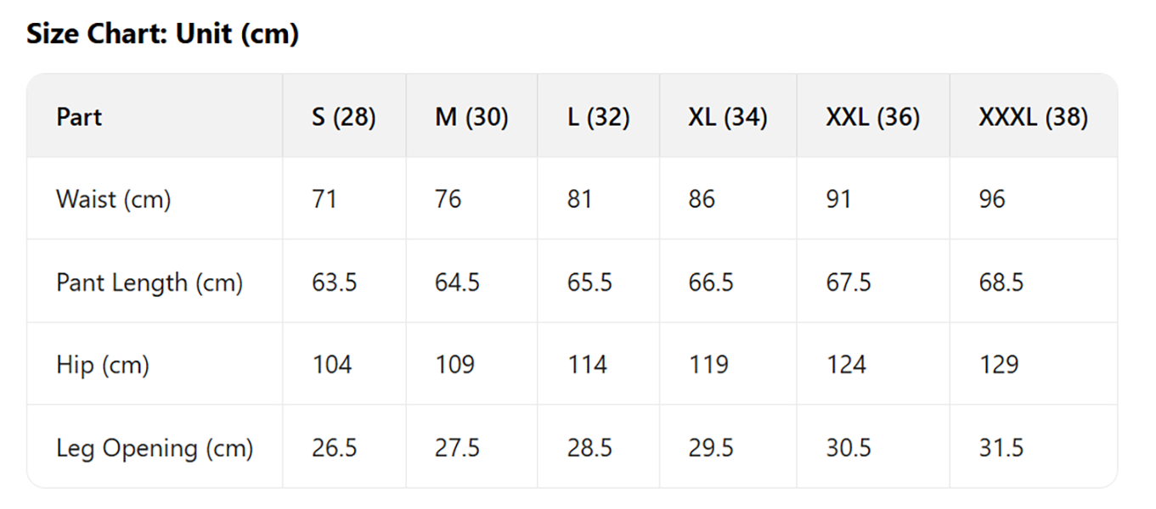Screen dimensions: 1156x509
Task: Select the "Leg Opening (cm)" row label
Action: click(x=155, y=448)
